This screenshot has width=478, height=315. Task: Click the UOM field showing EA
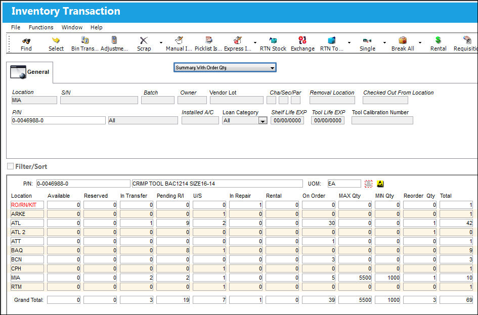coord(344,184)
